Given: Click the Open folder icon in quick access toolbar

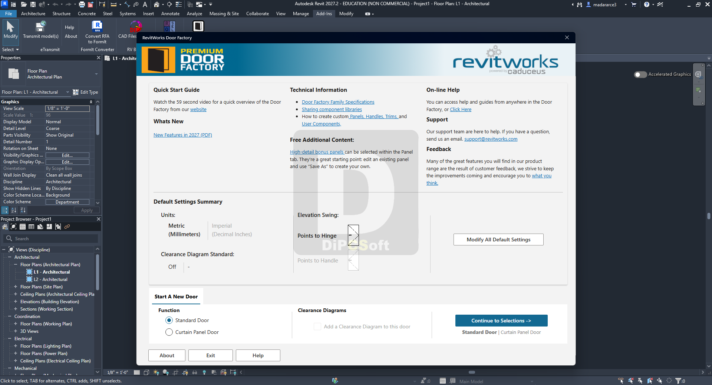Looking at the screenshot, I should [24, 4].
